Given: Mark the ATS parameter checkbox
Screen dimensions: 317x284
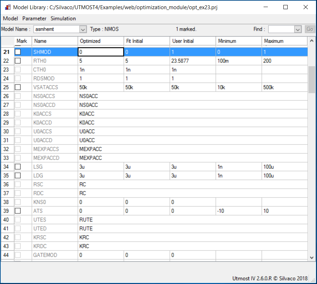Looking at the screenshot, I should [18, 211].
